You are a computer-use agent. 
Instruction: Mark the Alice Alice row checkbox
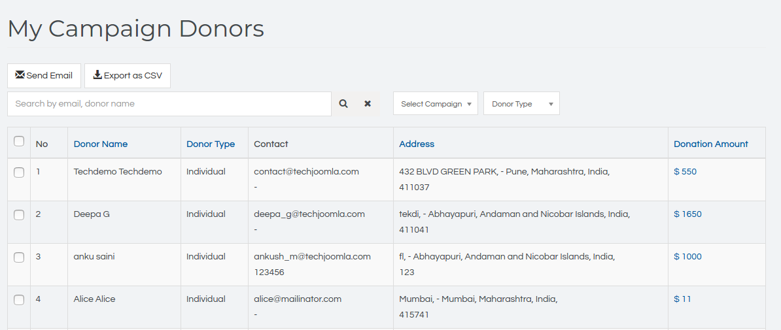19,300
